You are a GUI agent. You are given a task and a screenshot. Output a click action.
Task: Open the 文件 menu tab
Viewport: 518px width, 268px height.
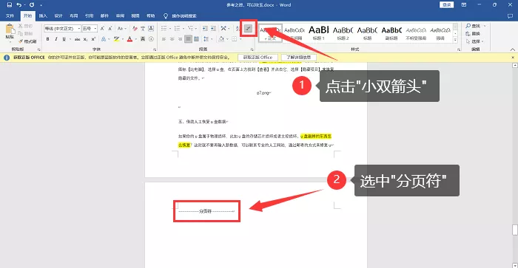pos(10,16)
